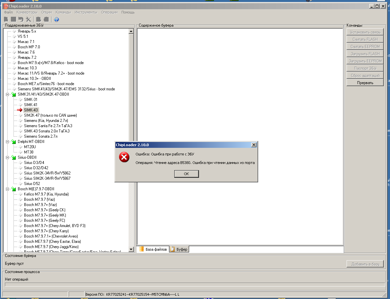Viewport: 390px width, 299px height.
Task: Click the ECU list scroll-down arrow
Action: click(x=131, y=250)
